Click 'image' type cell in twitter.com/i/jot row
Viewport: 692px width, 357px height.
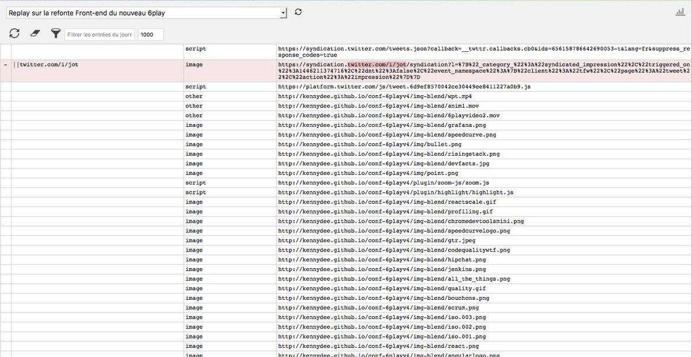230,70
